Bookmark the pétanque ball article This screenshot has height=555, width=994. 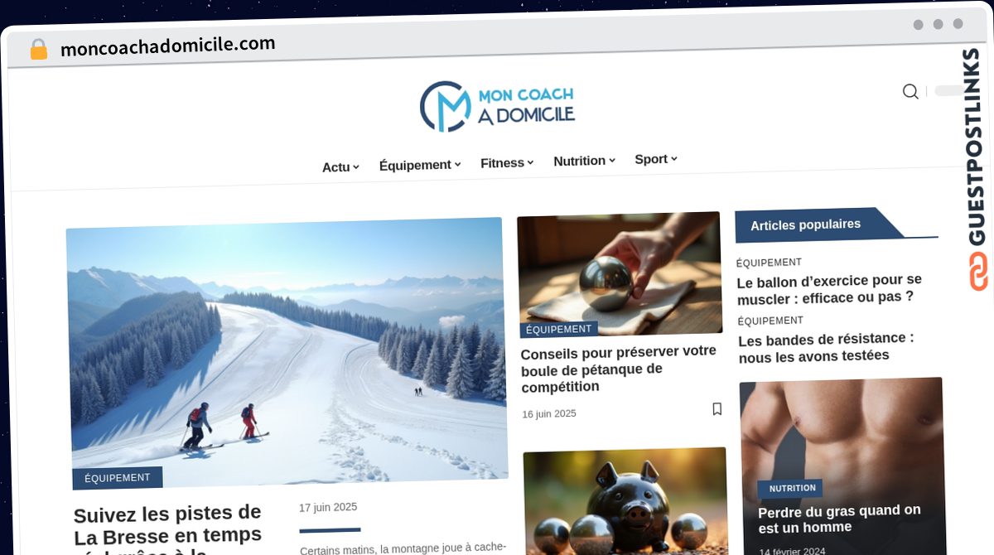pyautogui.click(x=717, y=408)
